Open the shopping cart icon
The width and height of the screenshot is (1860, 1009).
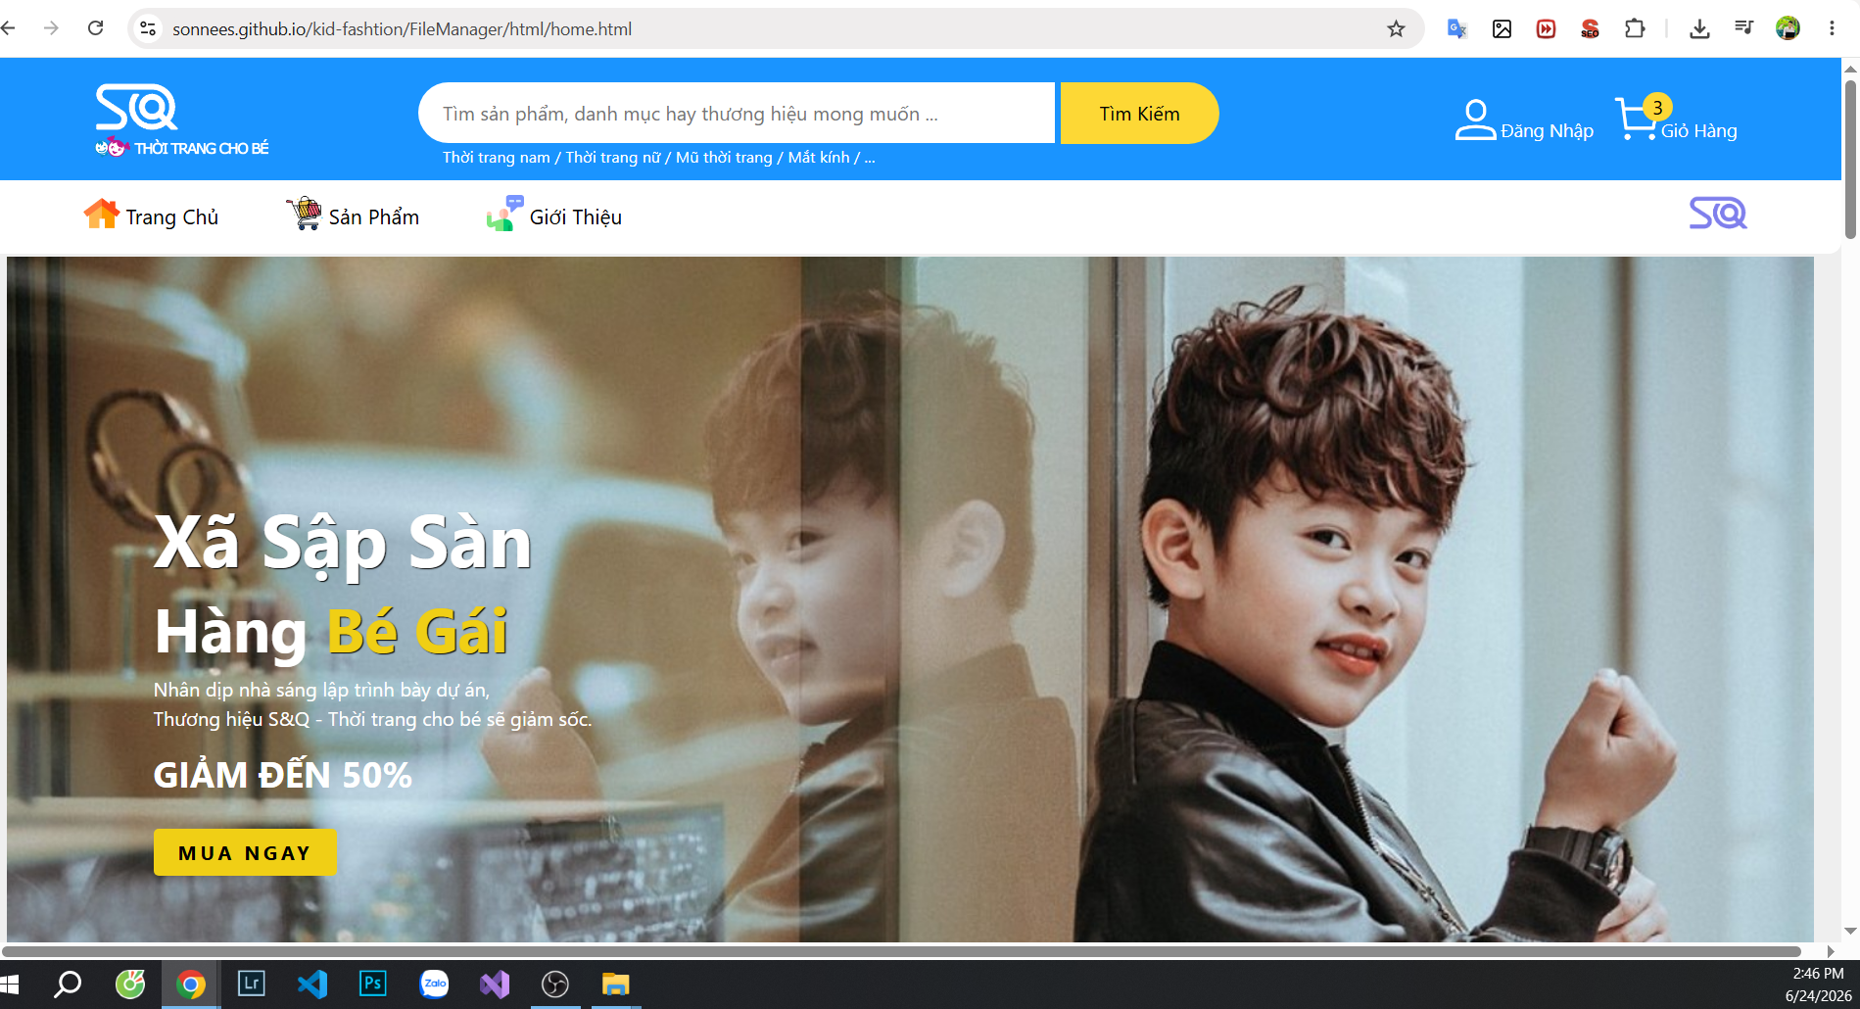pyautogui.click(x=1636, y=119)
